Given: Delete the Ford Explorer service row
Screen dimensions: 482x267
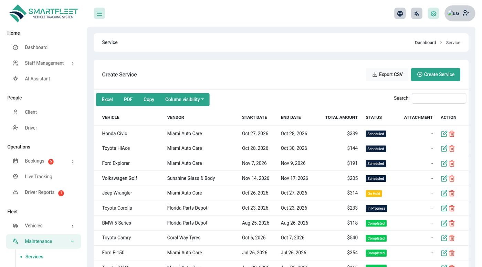Looking at the screenshot, I should point(452,164).
